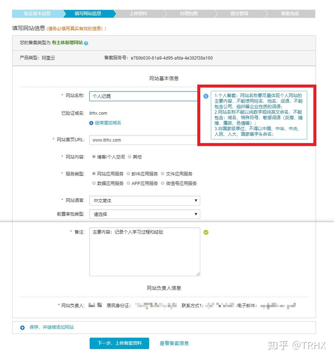Focus the 网站首页URL input field
Screen dimensions: 334x359
[143, 140]
